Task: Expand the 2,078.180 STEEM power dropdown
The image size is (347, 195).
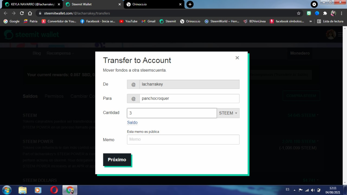Action: [300, 141]
